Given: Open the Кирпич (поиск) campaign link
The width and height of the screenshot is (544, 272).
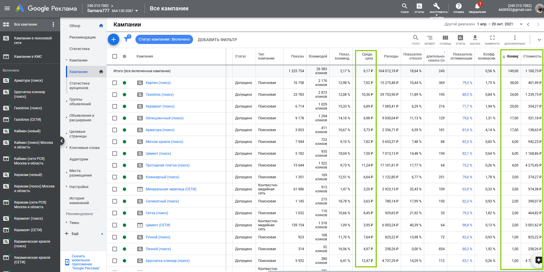Looking at the screenshot, I should [x=158, y=83].
